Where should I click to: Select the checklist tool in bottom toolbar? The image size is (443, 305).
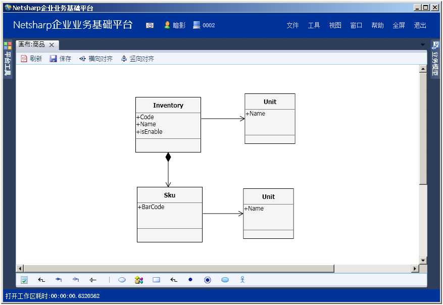(24, 280)
